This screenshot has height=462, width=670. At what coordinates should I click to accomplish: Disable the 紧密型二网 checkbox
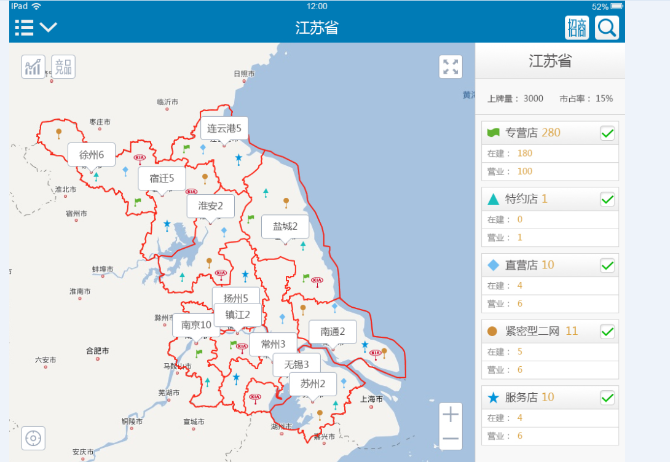[x=607, y=332]
